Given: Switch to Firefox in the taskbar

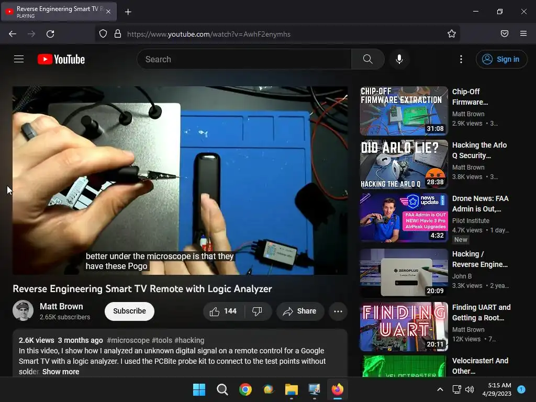Looking at the screenshot, I should click(x=338, y=389).
